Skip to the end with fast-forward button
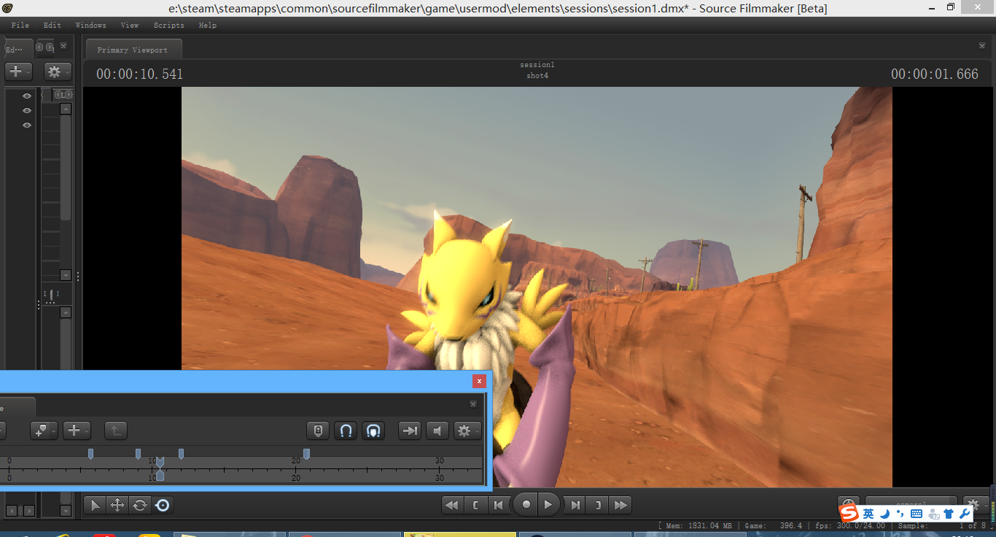 [x=620, y=505]
